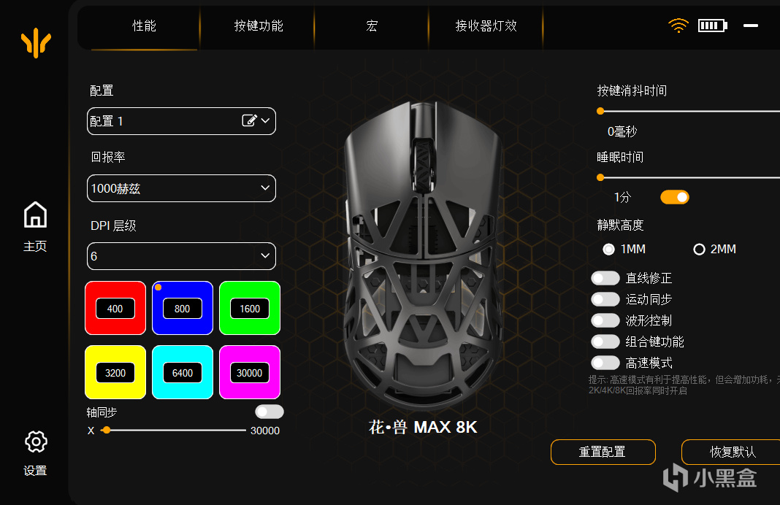Open the 回报率 1000赫兹 dropdown

click(x=181, y=188)
